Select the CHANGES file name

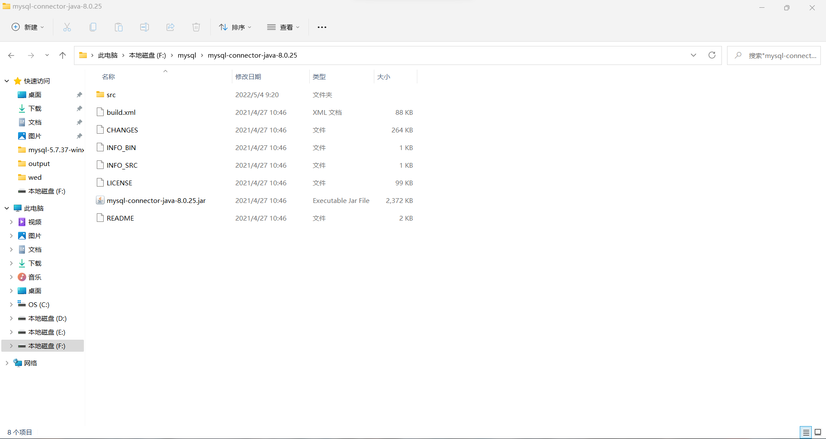[x=122, y=130]
